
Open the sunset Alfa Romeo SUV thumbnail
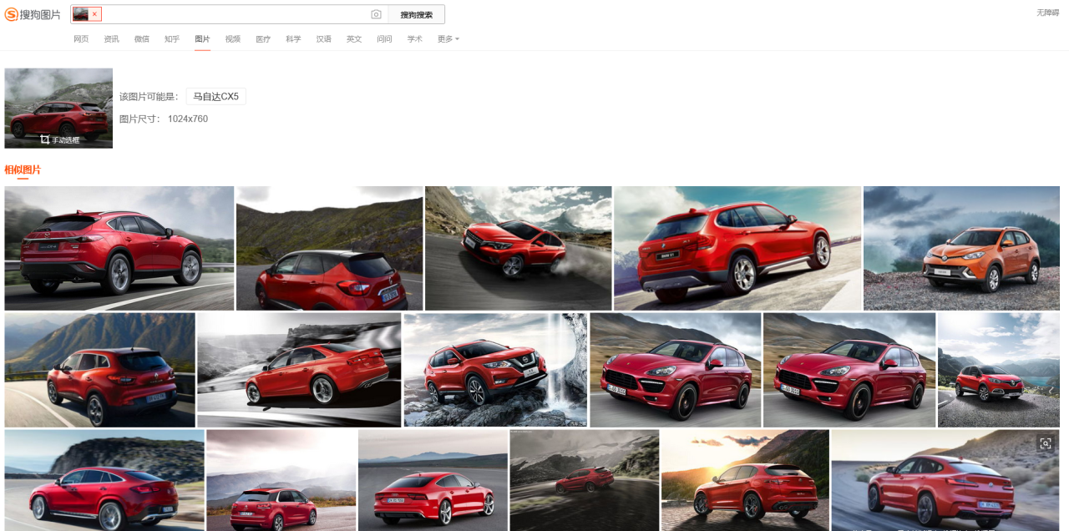745,480
